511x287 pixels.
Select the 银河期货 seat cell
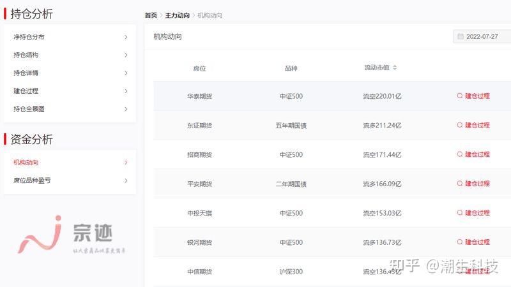199,243
